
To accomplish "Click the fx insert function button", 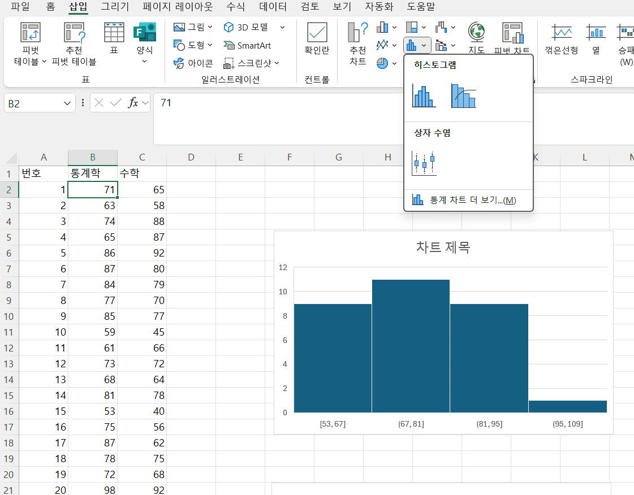I will 133,103.
